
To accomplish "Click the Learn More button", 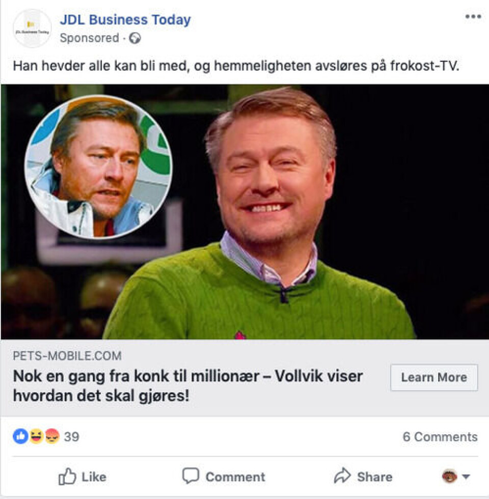I will 434,377.
